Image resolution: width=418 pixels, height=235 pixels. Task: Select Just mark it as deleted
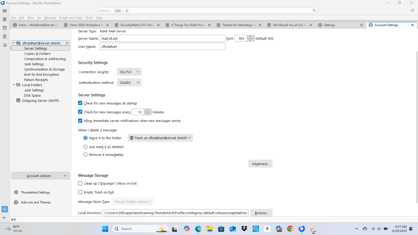(85, 147)
